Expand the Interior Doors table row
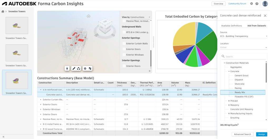This screenshot has width=270, height=139. [x=41, y=114]
